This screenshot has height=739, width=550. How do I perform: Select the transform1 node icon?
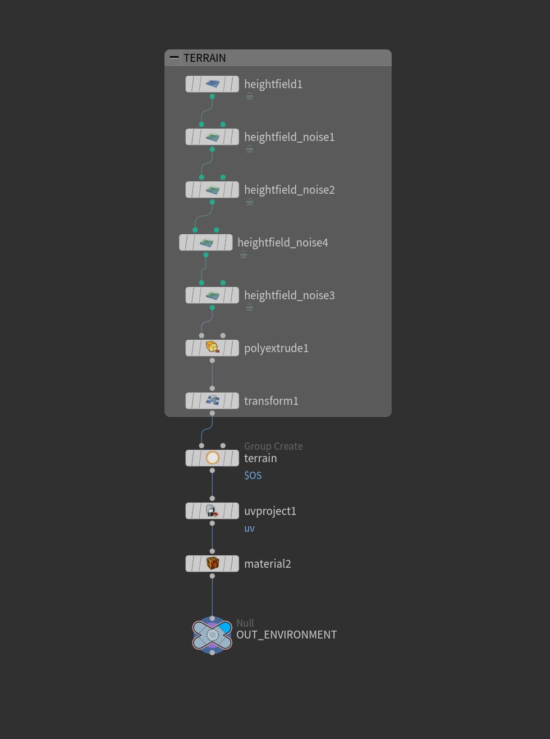click(212, 401)
